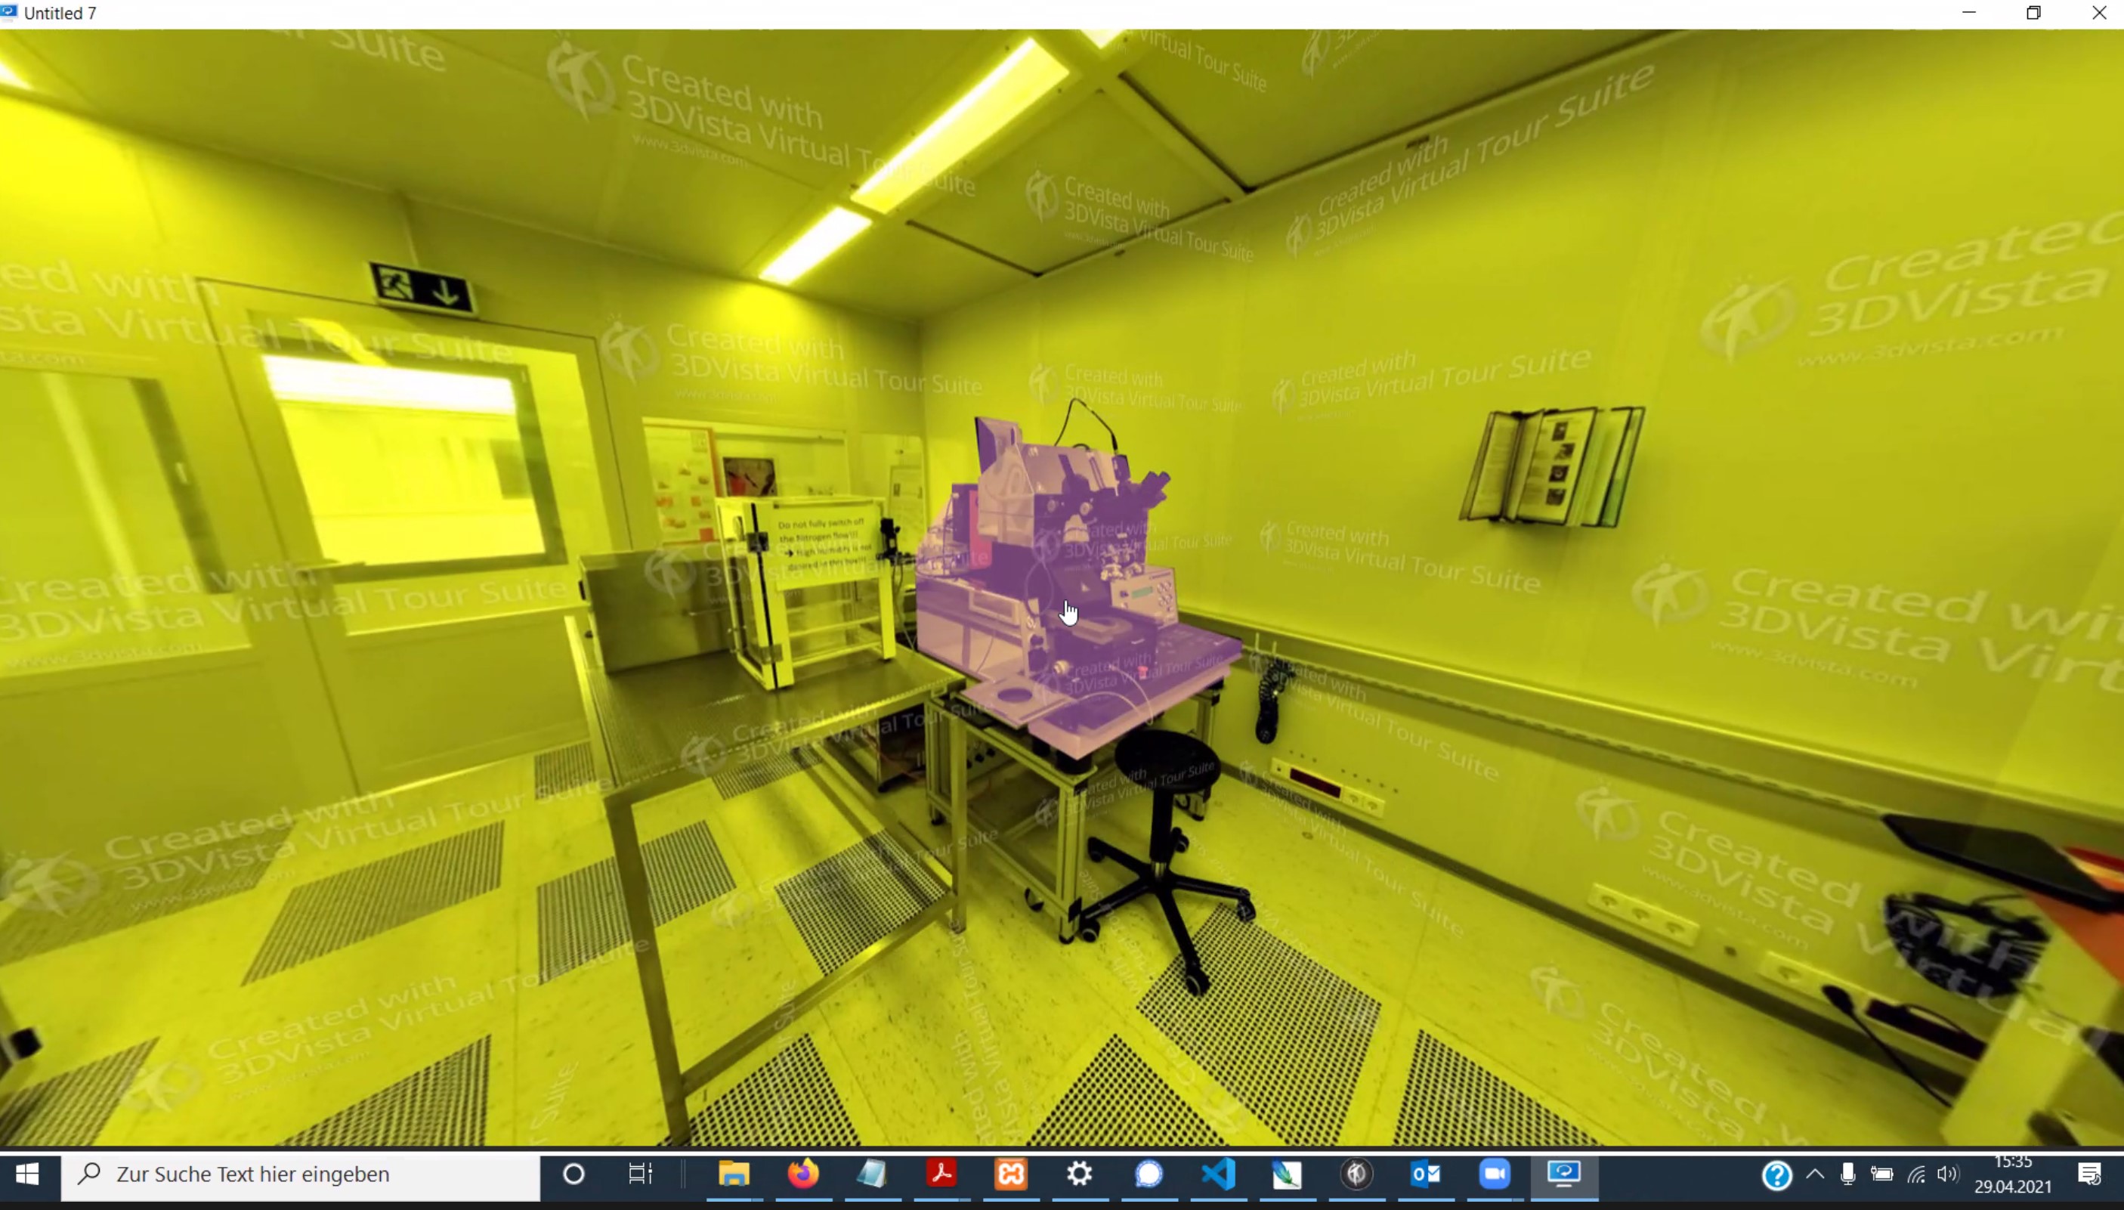Open Visual Studio Code from taskbar
Viewport: 2124px width, 1210px height.
pos(1219,1174)
